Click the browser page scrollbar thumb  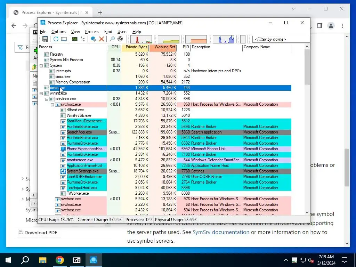point(347,168)
